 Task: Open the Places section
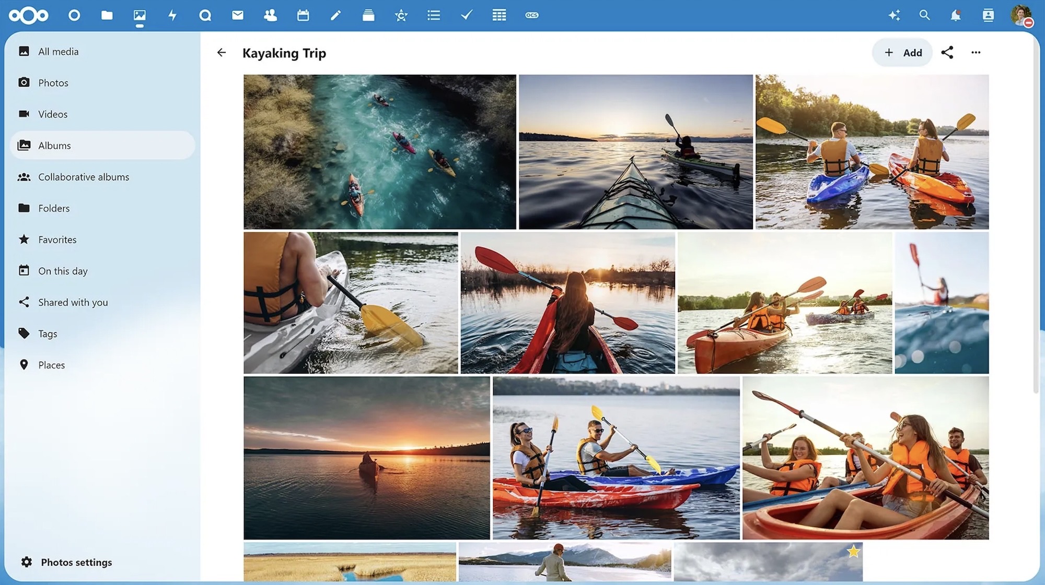[51, 364]
